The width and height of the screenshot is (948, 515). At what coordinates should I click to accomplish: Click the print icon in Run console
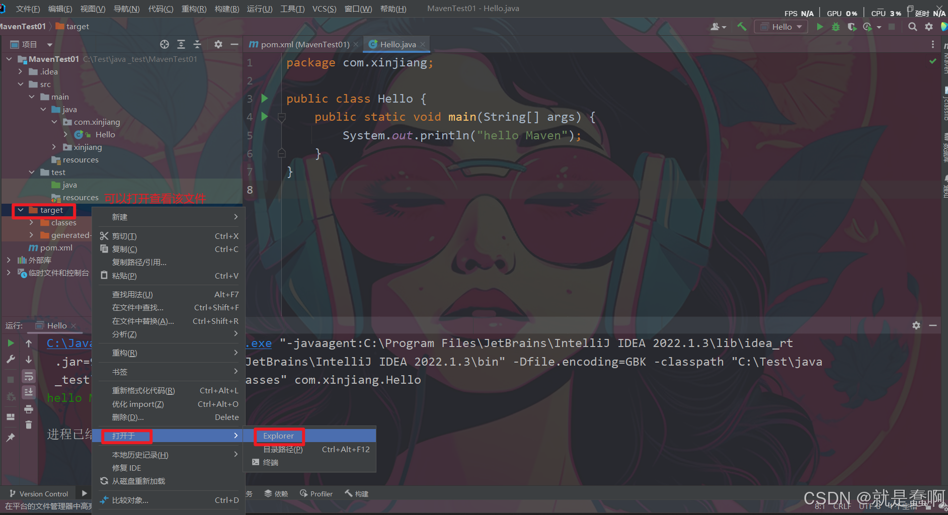[x=29, y=408]
